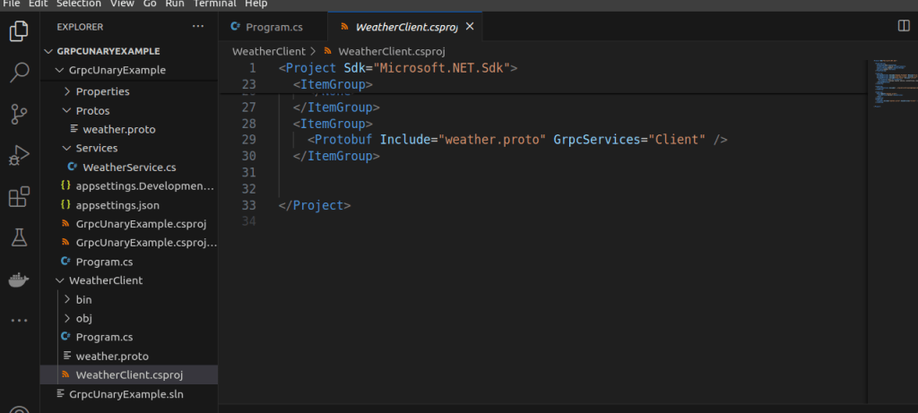Screen dimensions: 918x413
Task: Click the split editor layout icon
Action: click(x=903, y=27)
